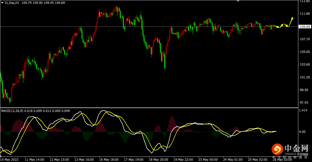Image resolution: width=312 pixels, height=162 pixels.
Task: Click the 11 May 14:00 time label
Action: point(34,160)
